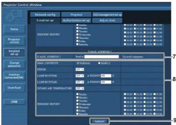The image size is (176, 125).
Task: Focus the E-MAIL ADDRESS 2 Send to field
Action: click(101, 57)
